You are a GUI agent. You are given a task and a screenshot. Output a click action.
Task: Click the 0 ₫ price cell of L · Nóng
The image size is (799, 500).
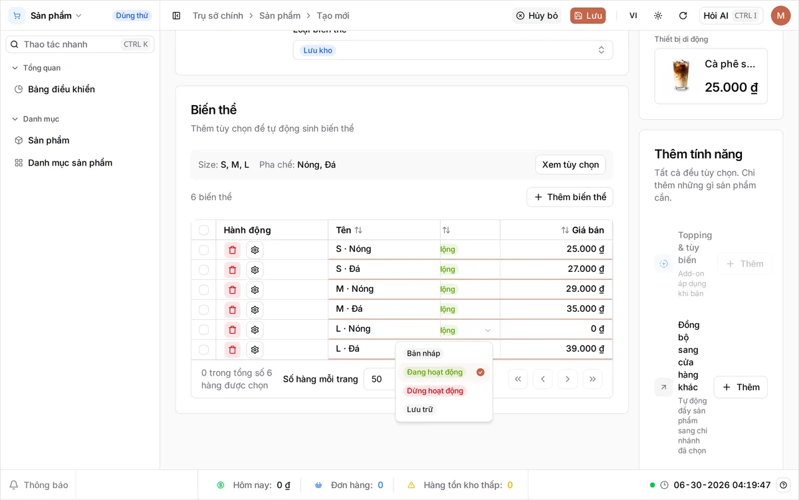(556, 330)
